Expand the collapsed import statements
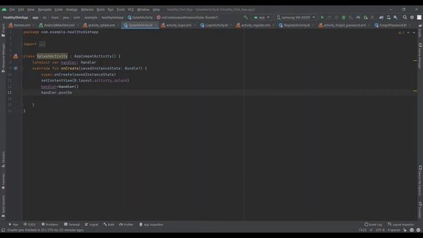Image resolution: width=423 pixels, height=238 pixels. [x=42, y=44]
